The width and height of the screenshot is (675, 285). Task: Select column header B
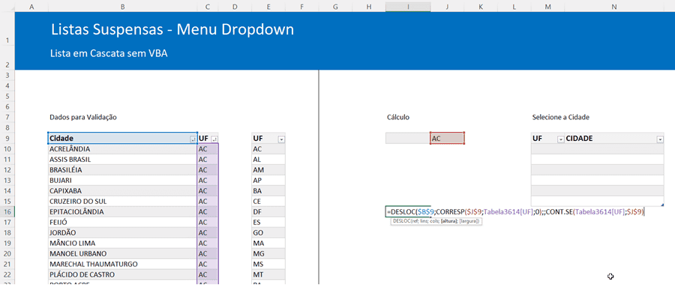tap(123, 7)
